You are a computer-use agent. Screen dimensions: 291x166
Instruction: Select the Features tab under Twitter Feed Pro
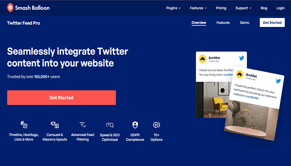click(x=223, y=22)
